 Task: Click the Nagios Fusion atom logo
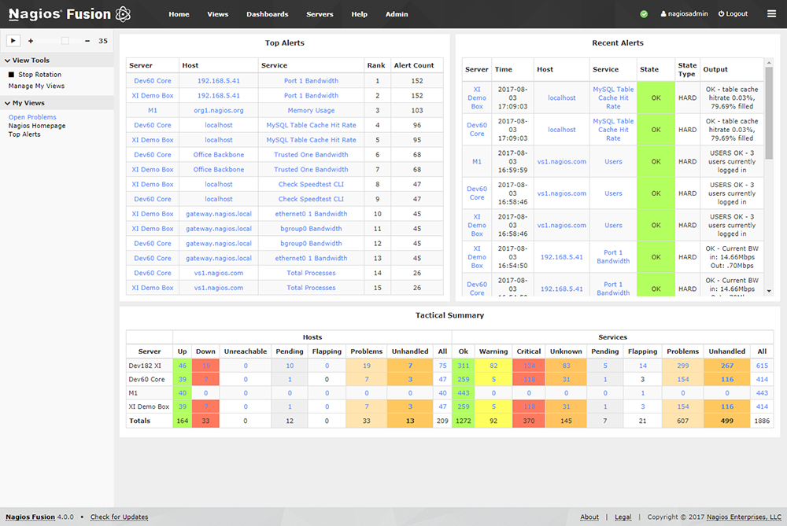[x=123, y=14]
